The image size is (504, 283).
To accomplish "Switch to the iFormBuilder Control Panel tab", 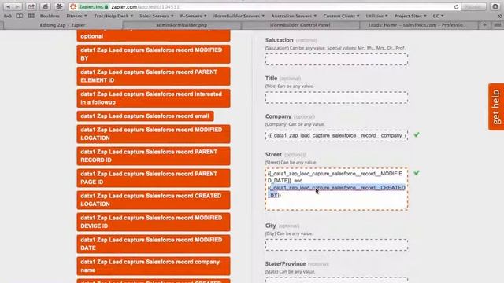I will (x=300, y=24).
